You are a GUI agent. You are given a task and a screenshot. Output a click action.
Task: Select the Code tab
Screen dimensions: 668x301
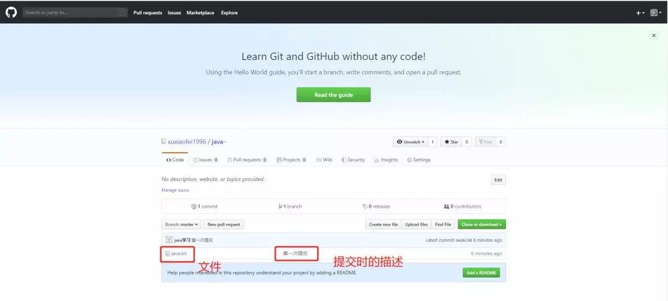click(x=175, y=159)
